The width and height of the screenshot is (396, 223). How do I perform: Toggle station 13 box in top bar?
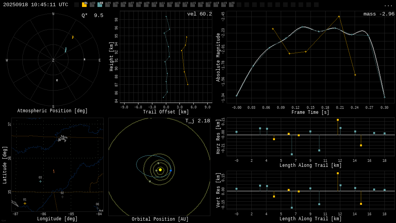[x=177, y=5]
